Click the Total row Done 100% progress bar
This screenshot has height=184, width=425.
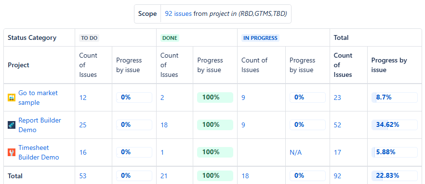[215, 176]
